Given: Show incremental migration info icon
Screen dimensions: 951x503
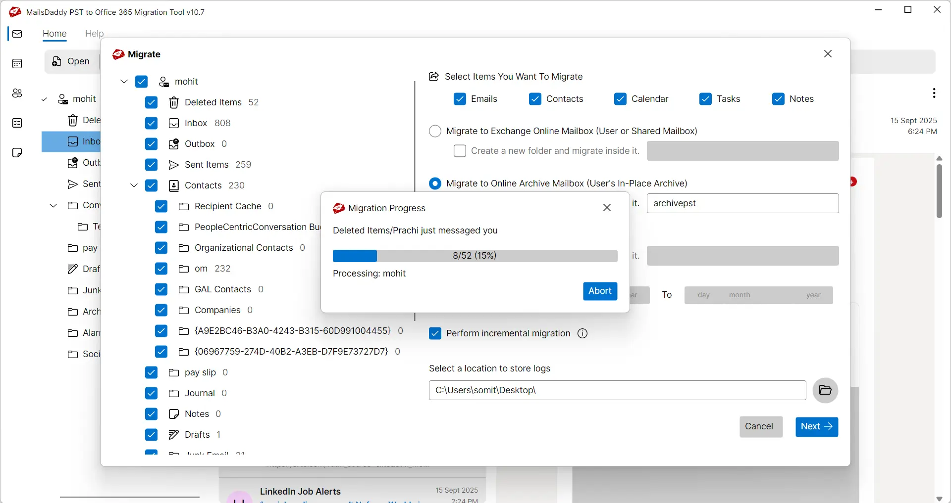Looking at the screenshot, I should (582, 334).
